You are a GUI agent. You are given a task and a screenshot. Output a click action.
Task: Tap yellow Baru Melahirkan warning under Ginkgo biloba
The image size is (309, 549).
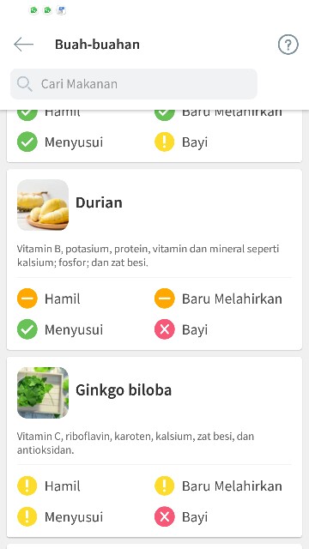[165, 486]
